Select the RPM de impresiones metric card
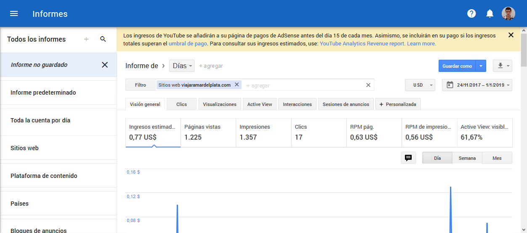Viewport: 527px width, 233px height. pos(429,132)
